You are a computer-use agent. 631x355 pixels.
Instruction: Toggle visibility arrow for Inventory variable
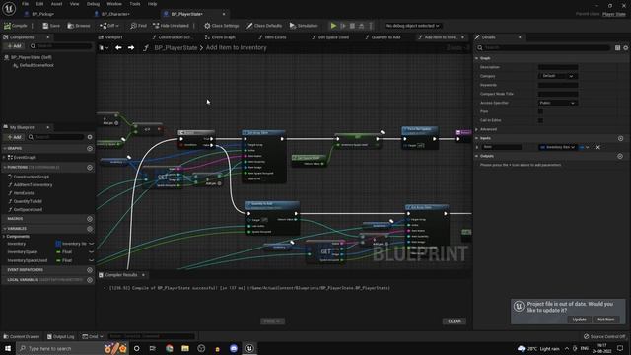click(92, 244)
